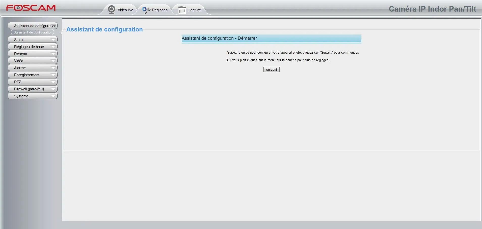This screenshot has height=229, width=482.
Task: Click the gear and wrench Réglages icon
Action: [146, 10]
